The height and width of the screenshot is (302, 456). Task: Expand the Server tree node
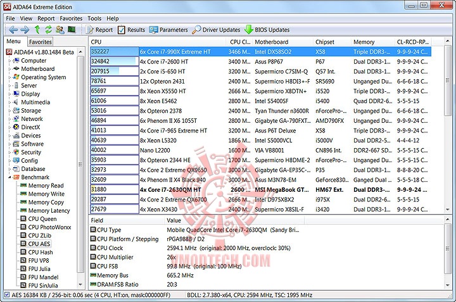[9, 85]
